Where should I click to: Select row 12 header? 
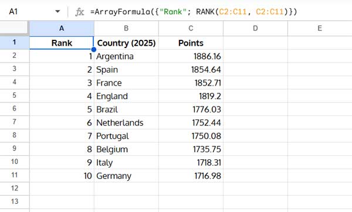[15, 189]
